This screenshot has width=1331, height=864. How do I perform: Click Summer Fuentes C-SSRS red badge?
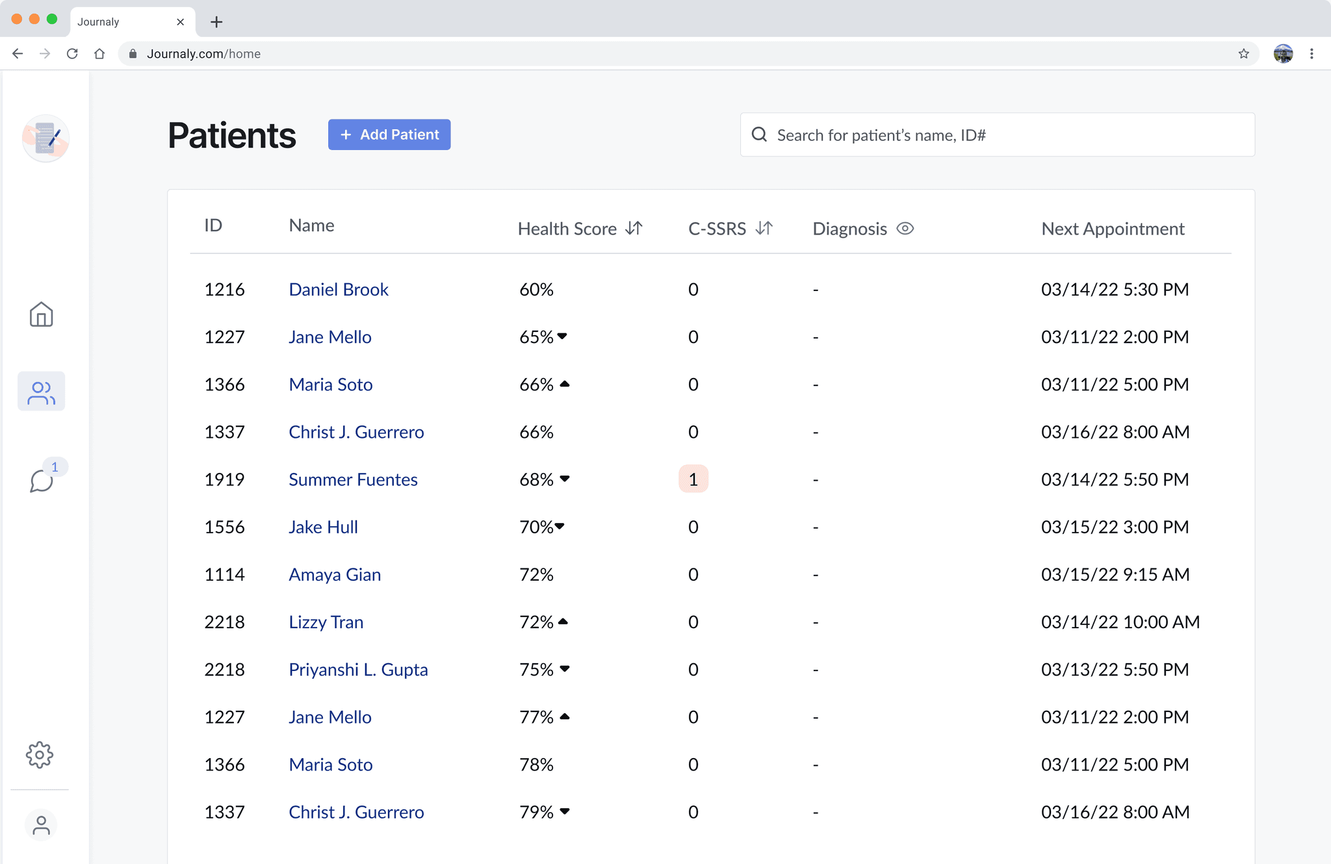click(693, 479)
